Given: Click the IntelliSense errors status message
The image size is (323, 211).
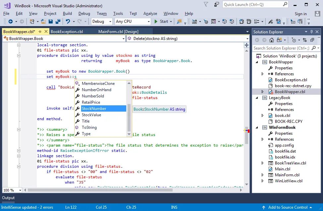Looking at the screenshot, I should coord(27,207).
